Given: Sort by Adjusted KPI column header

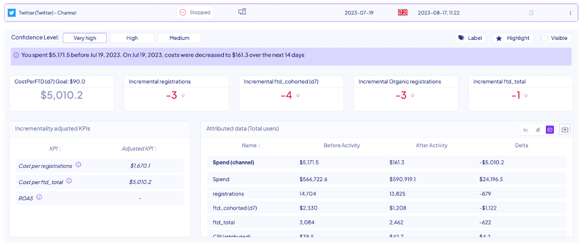Looking at the screenshot, I should tap(140, 149).
